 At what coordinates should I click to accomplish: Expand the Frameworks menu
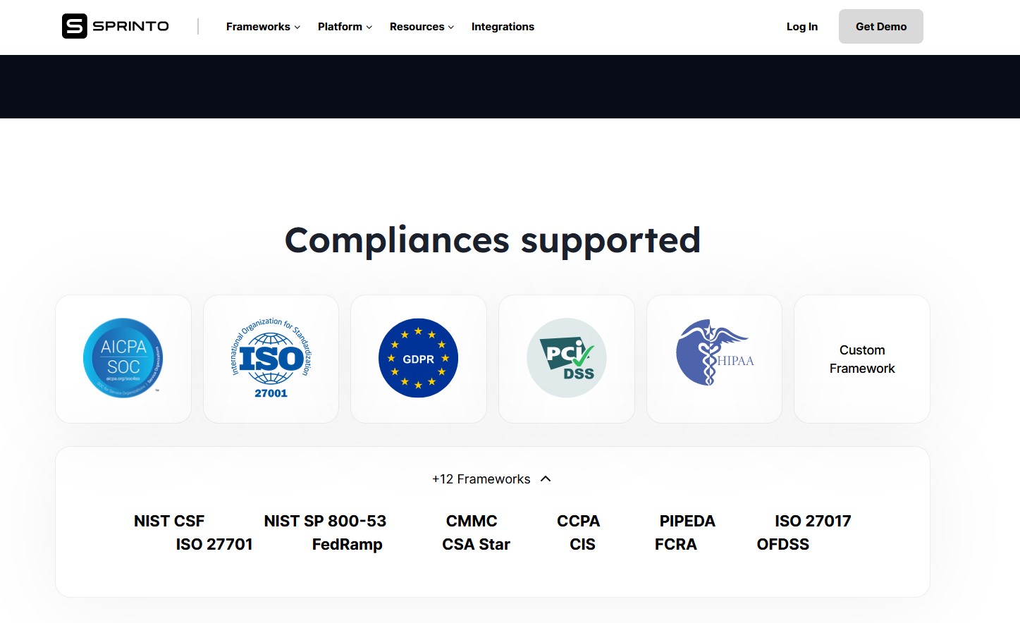[x=263, y=27]
